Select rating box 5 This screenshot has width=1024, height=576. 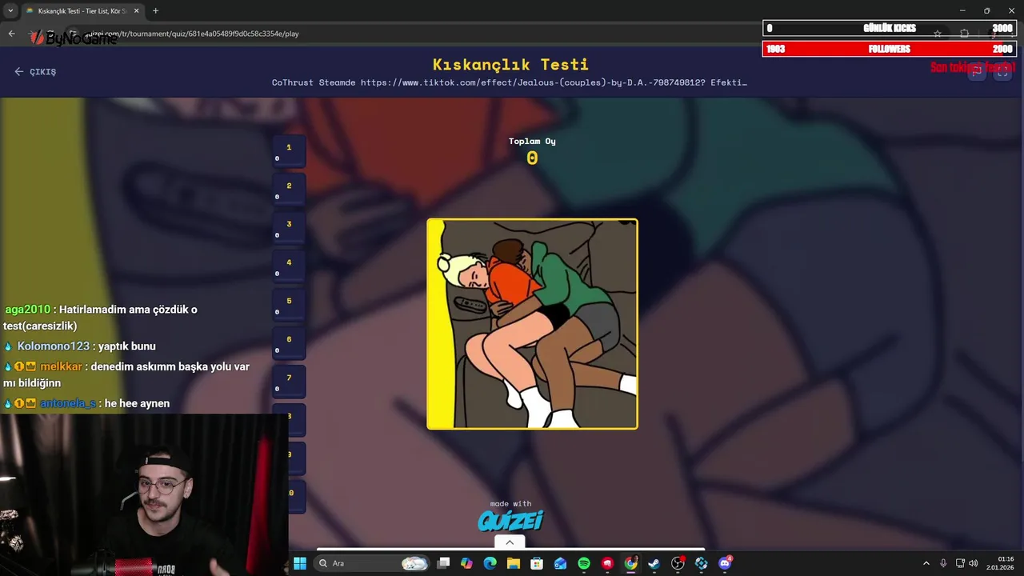pyautogui.click(x=289, y=304)
